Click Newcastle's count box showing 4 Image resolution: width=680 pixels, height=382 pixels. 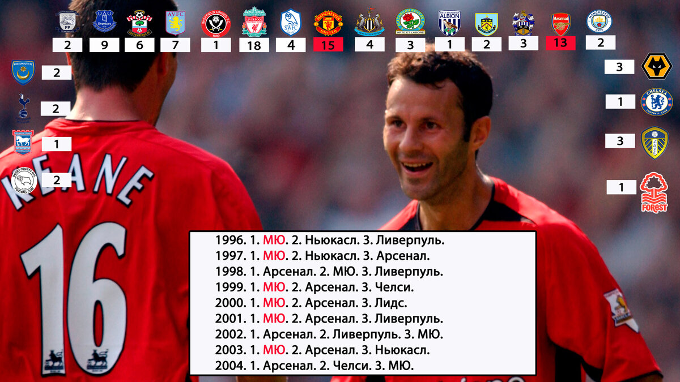tap(369, 44)
